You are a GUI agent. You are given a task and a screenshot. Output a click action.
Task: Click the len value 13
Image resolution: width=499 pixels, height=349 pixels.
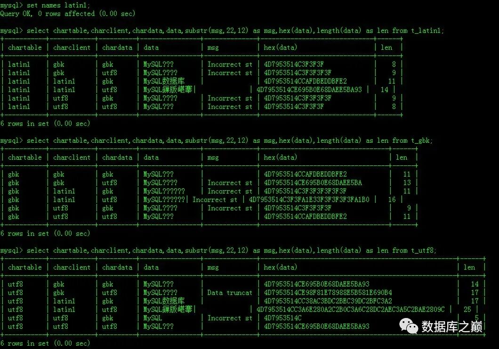407,183
